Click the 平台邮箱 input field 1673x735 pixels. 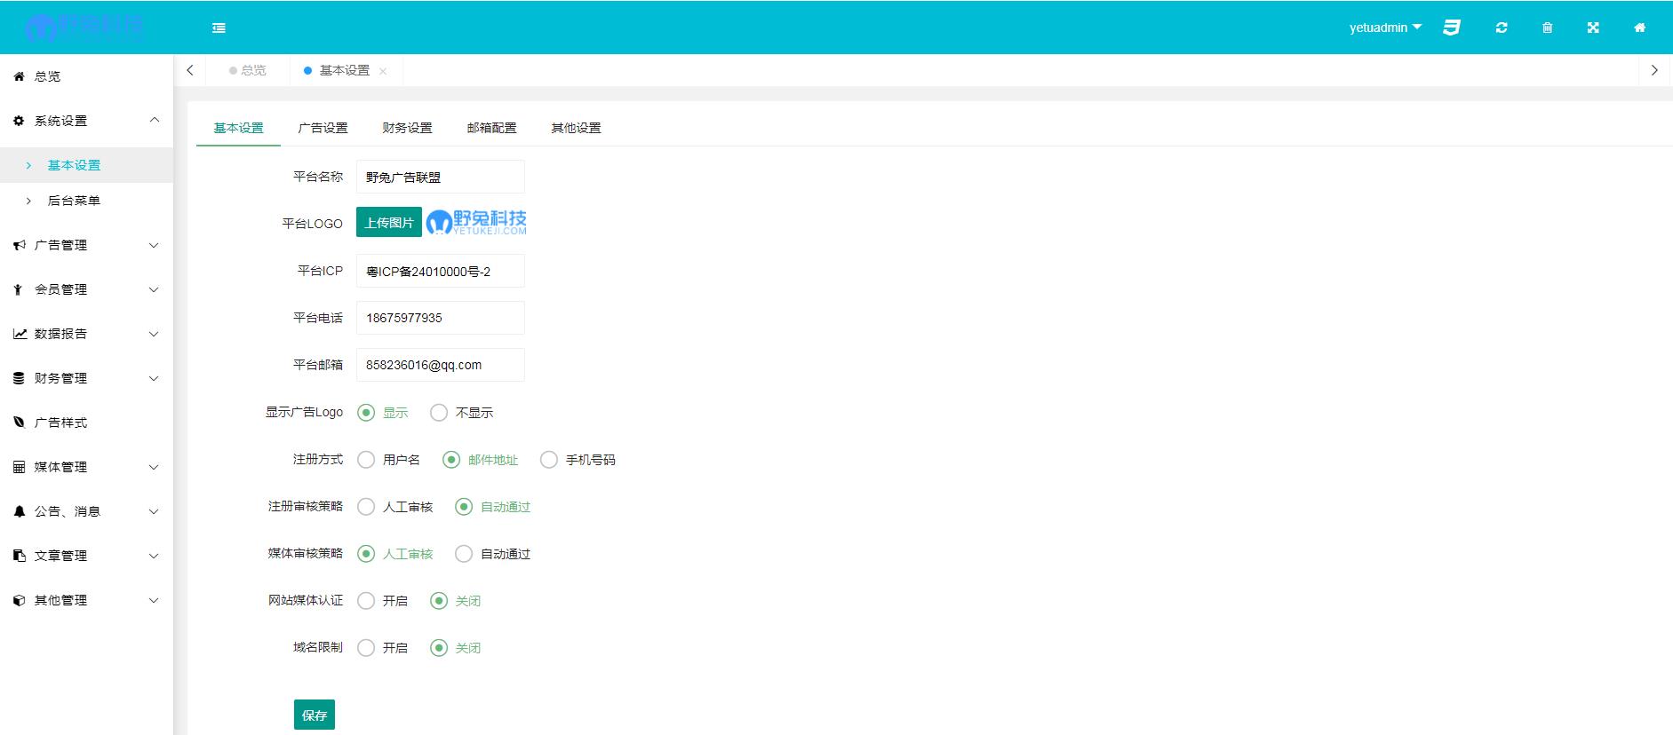[x=441, y=365]
